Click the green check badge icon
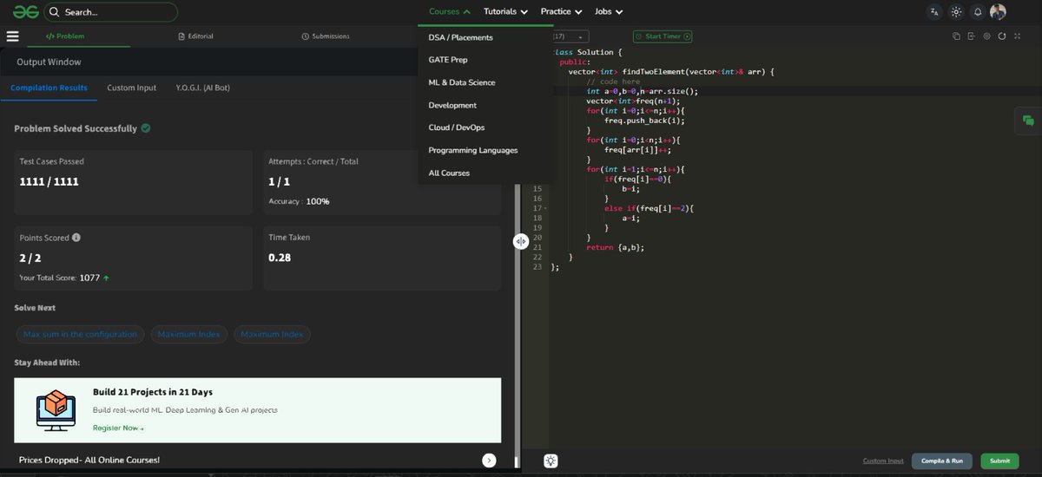The height and width of the screenshot is (477, 1042). point(145,128)
